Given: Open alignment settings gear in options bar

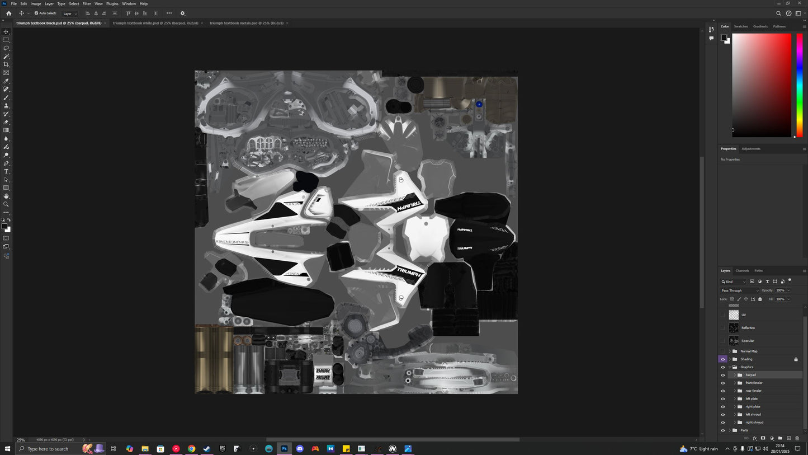Looking at the screenshot, I should pyautogui.click(x=182, y=13).
